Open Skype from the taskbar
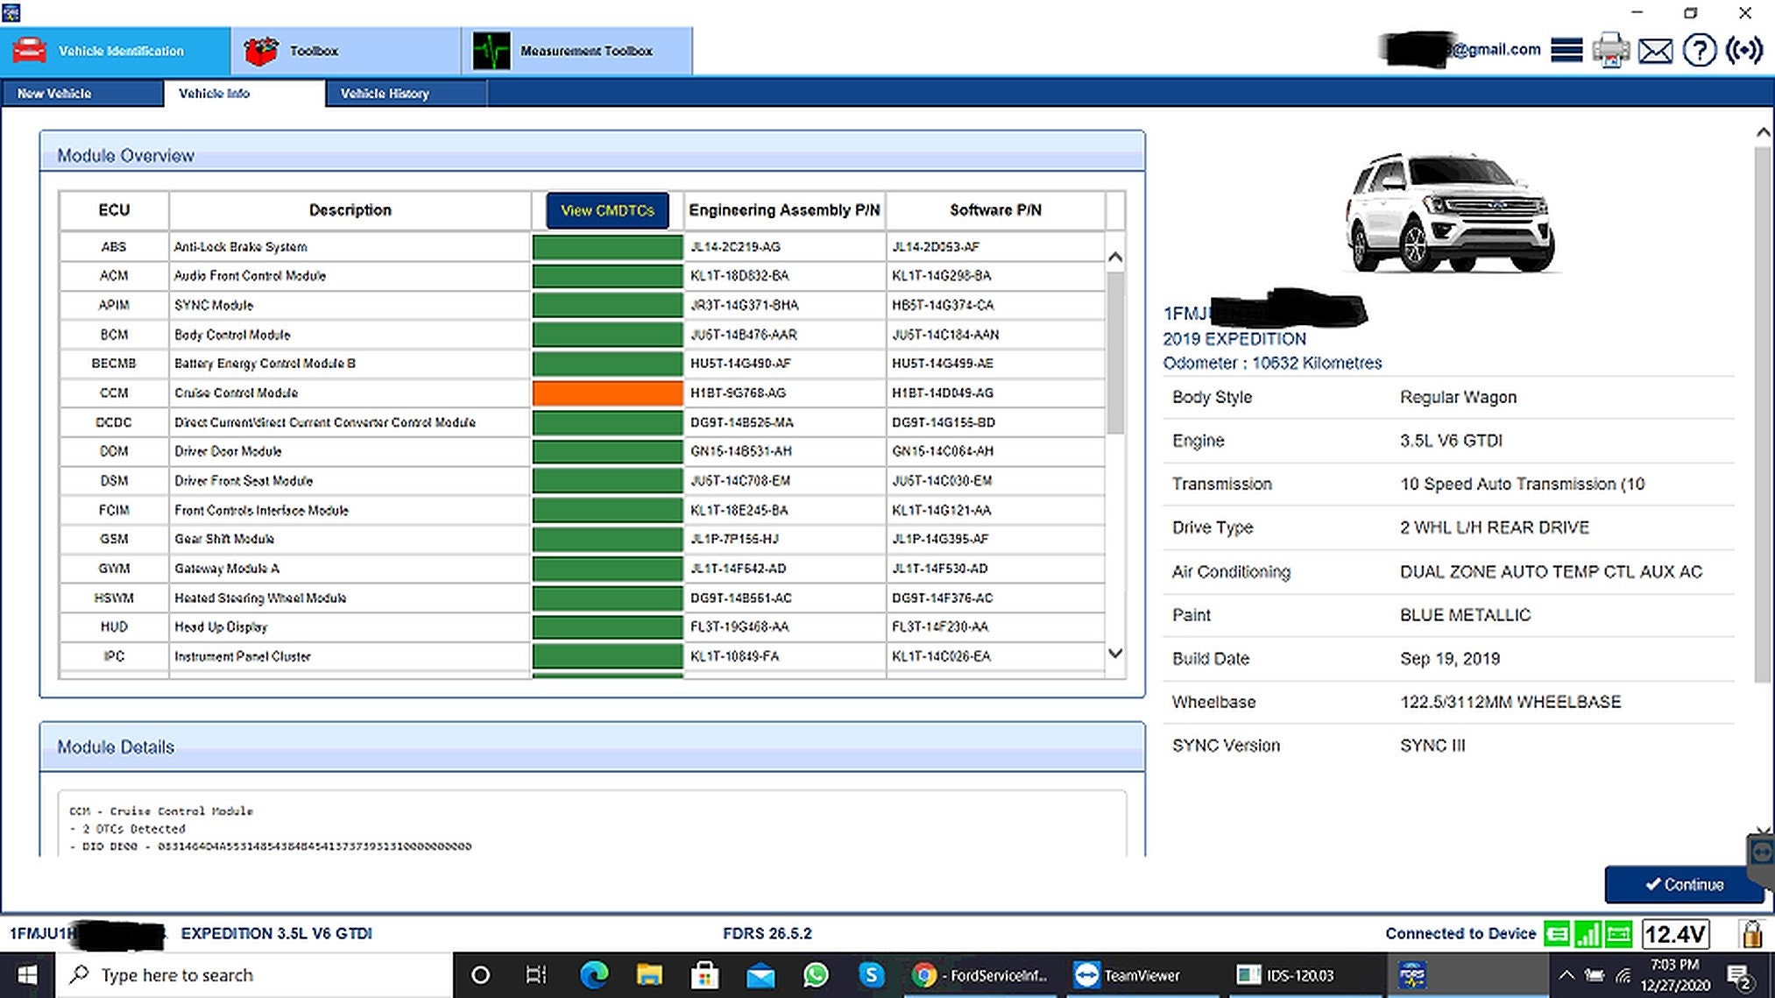This screenshot has height=998, width=1775. point(871,975)
